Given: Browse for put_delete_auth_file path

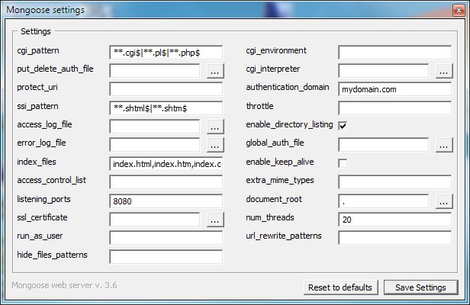Looking at the screenshot, I should click(215, 71).
